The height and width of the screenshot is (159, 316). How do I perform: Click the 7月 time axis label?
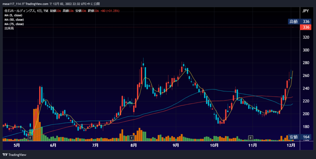click(x=95, y=145)
